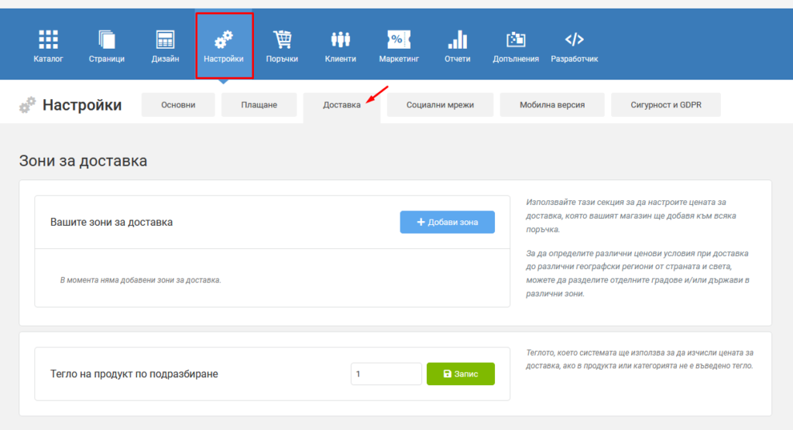Open the Социални мрежи tab
The height and width of the screenshot is (430, 793).
point(440,104)
